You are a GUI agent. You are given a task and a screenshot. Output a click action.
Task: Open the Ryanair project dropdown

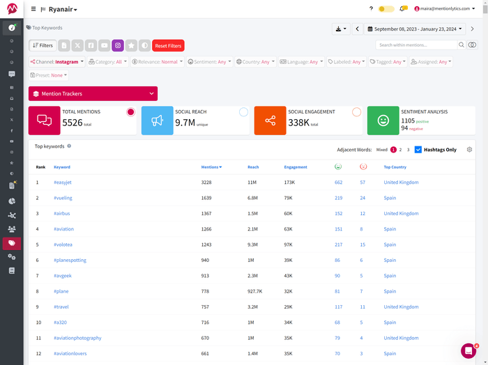tap(63, 9)
